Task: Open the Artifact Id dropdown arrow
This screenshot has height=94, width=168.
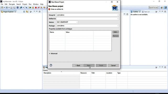Action: click(118, 19)
